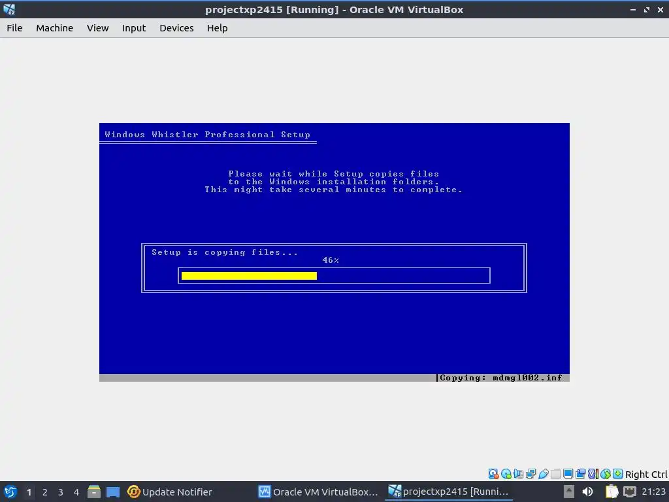Click the Copying: mdmgl002.inf status text

(501, 378)
